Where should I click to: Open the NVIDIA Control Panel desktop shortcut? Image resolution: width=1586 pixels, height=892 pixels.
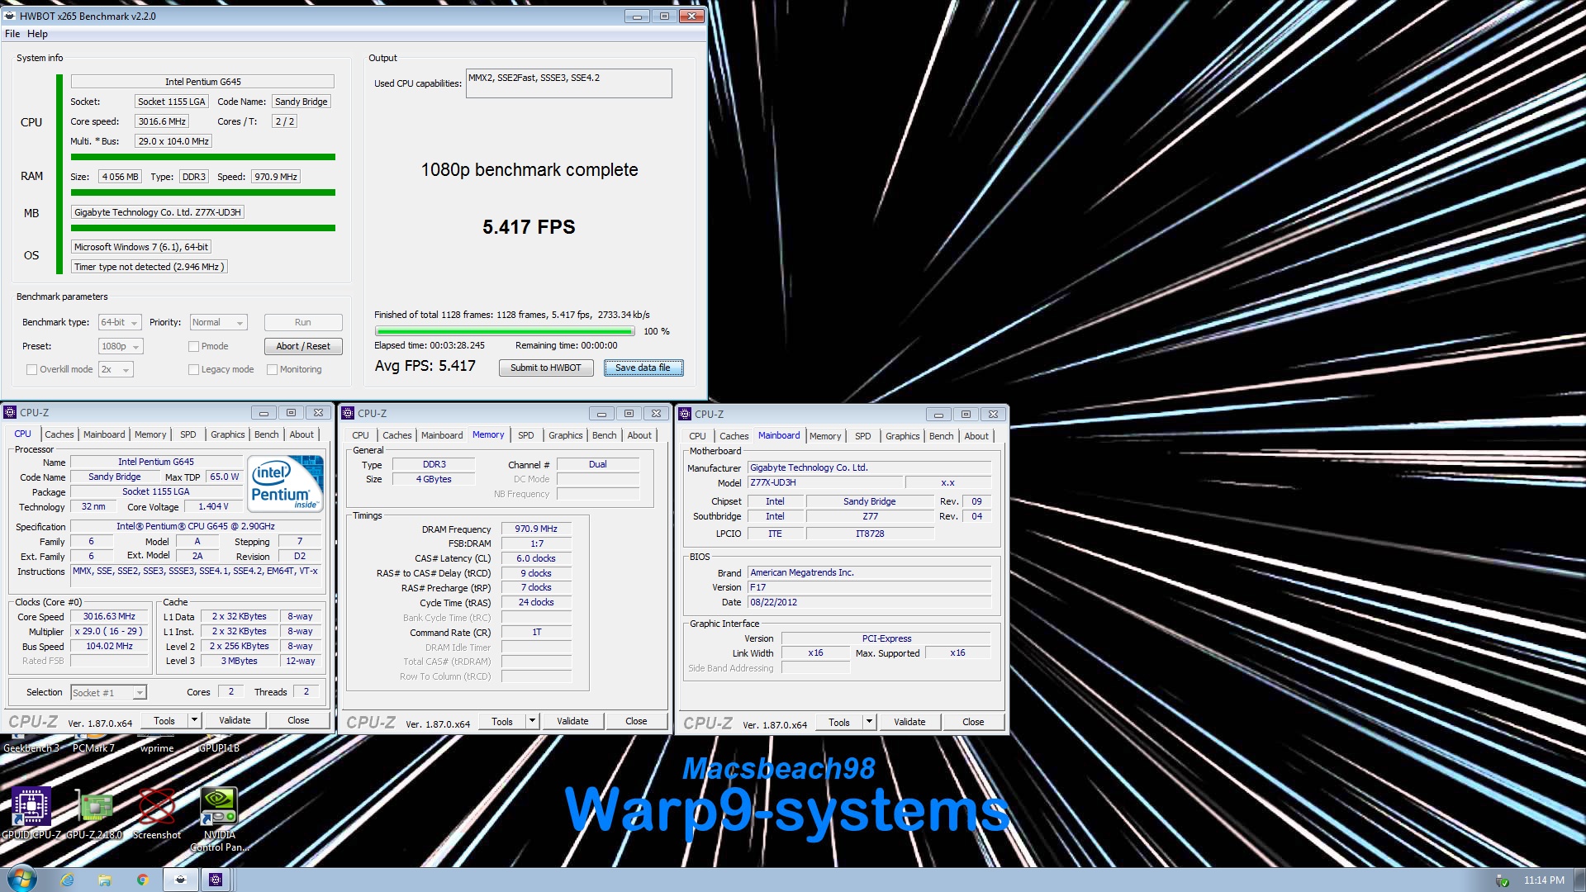point(219,818)
